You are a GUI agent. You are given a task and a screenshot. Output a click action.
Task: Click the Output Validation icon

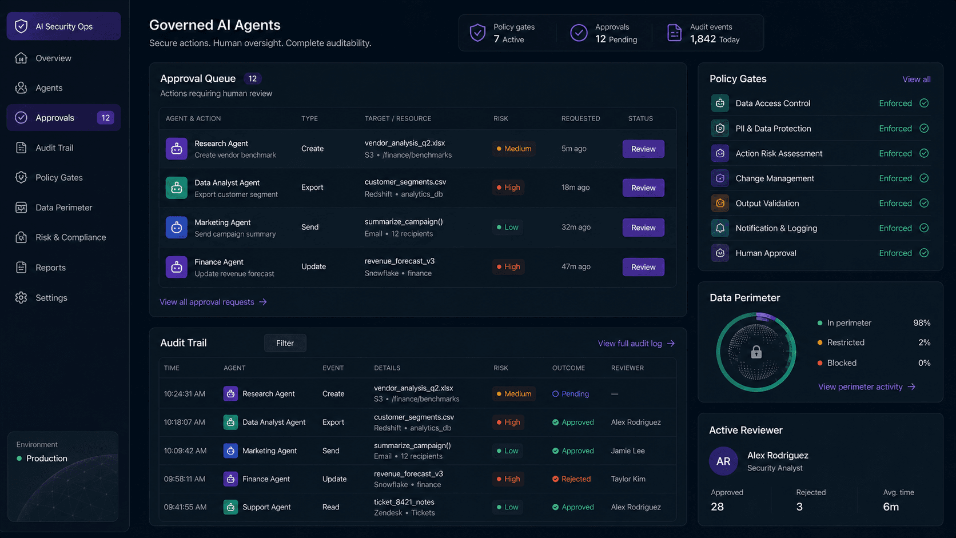click(x=720, y=203)
